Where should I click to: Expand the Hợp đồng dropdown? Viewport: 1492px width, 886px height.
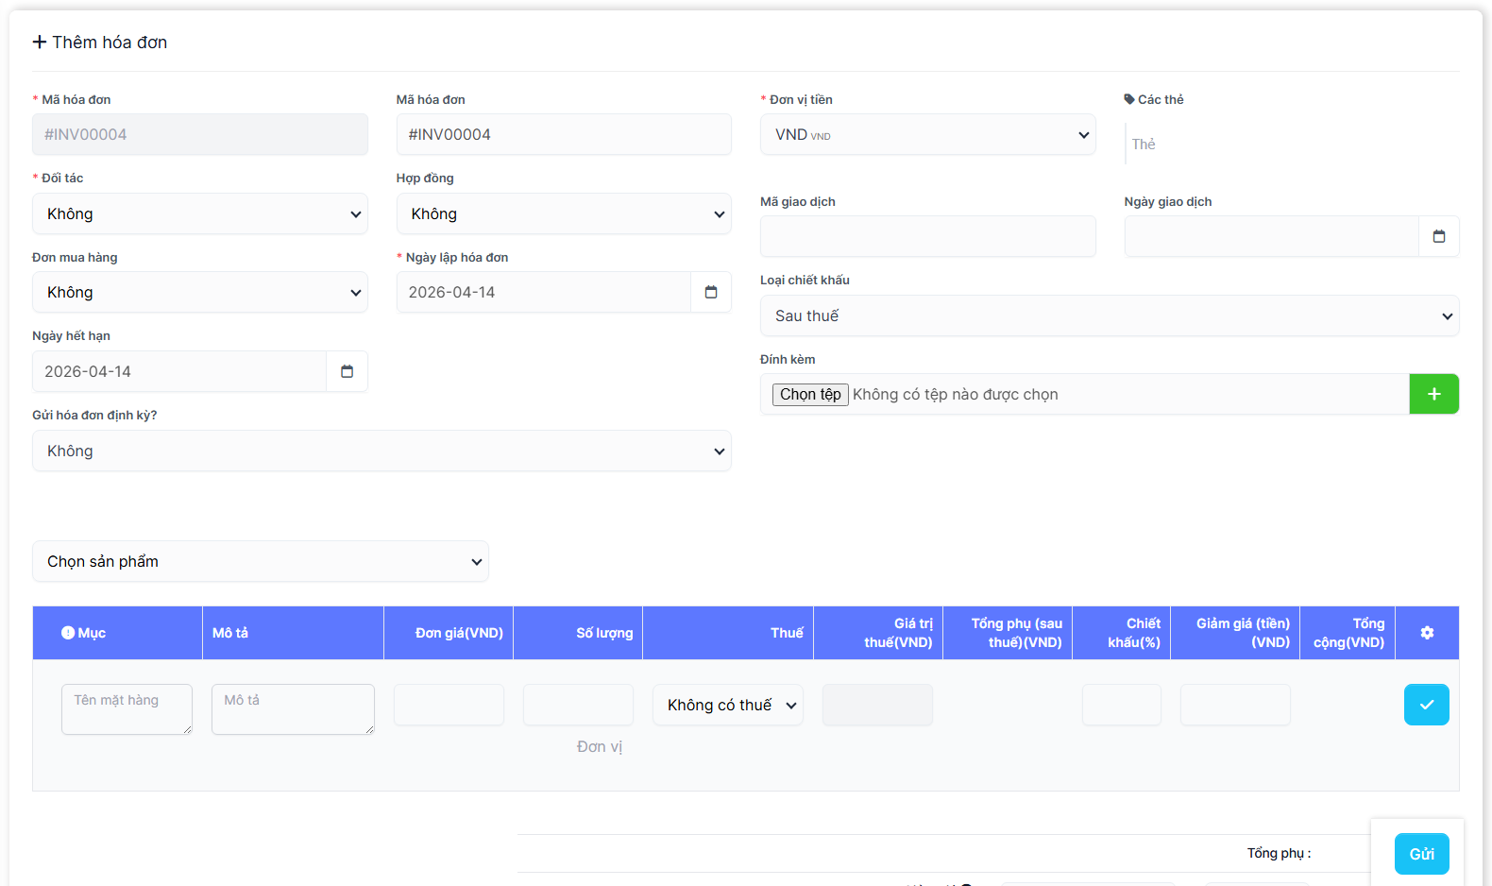tap(564, 214)
